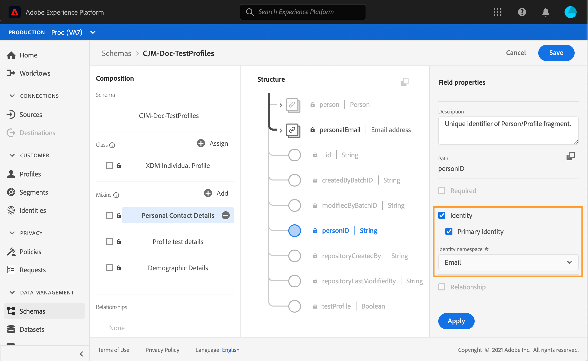Click the Search Experience Platform field
This screenshot has width=588, height=361.
303,12
